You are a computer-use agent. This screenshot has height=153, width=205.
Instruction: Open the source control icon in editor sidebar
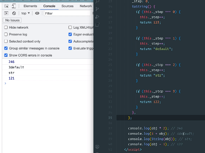click(97, 9)
